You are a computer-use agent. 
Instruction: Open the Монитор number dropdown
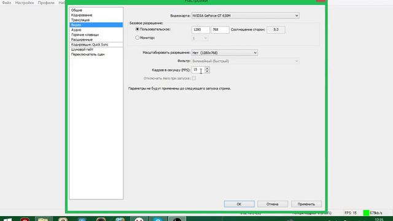[200, 38]
